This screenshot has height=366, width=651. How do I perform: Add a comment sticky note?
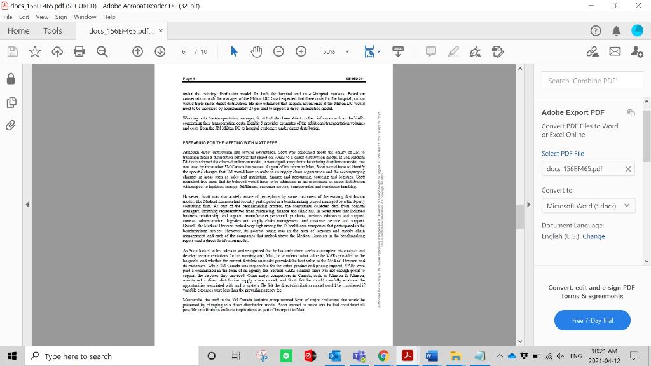tap(431, 51)
